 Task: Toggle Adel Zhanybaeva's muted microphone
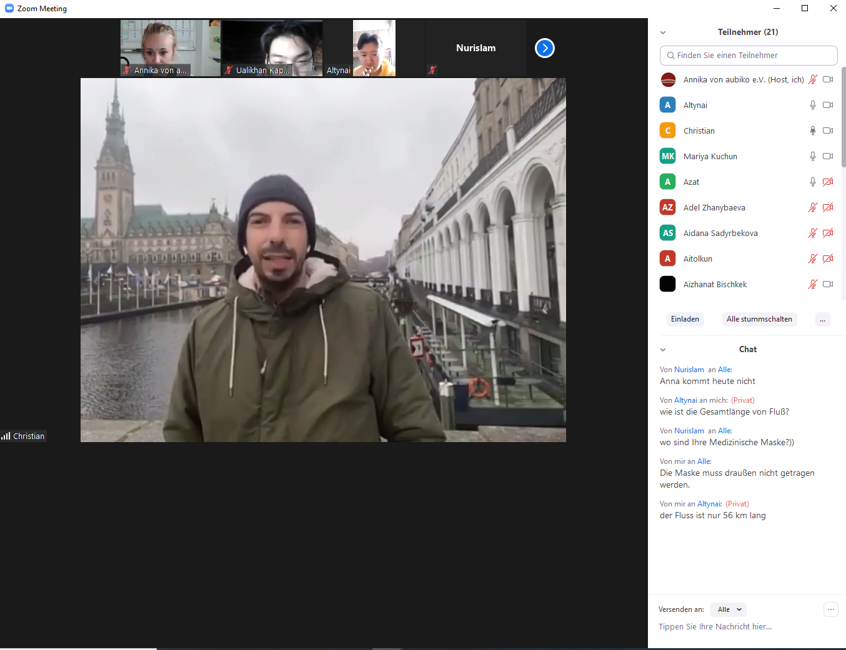coord(812,207)
